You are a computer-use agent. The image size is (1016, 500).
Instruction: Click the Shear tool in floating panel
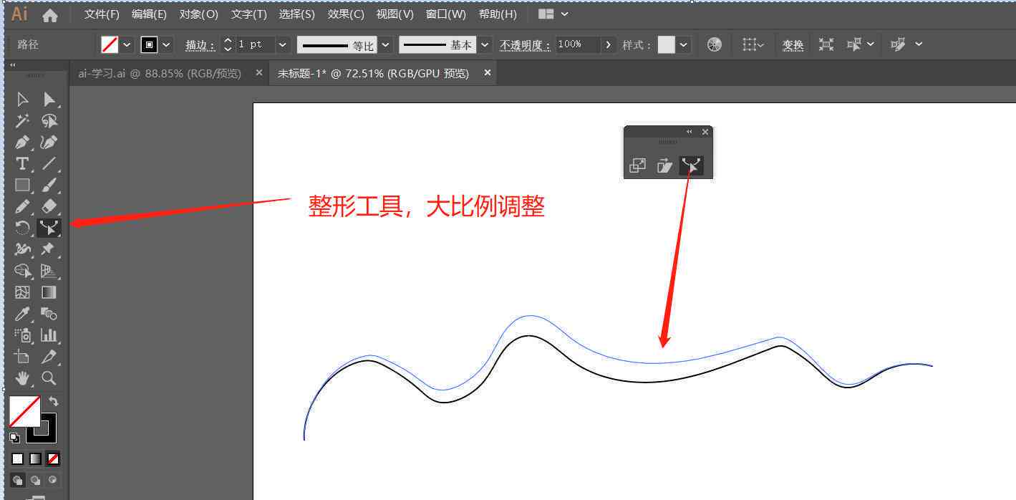[x=664, y=165]
